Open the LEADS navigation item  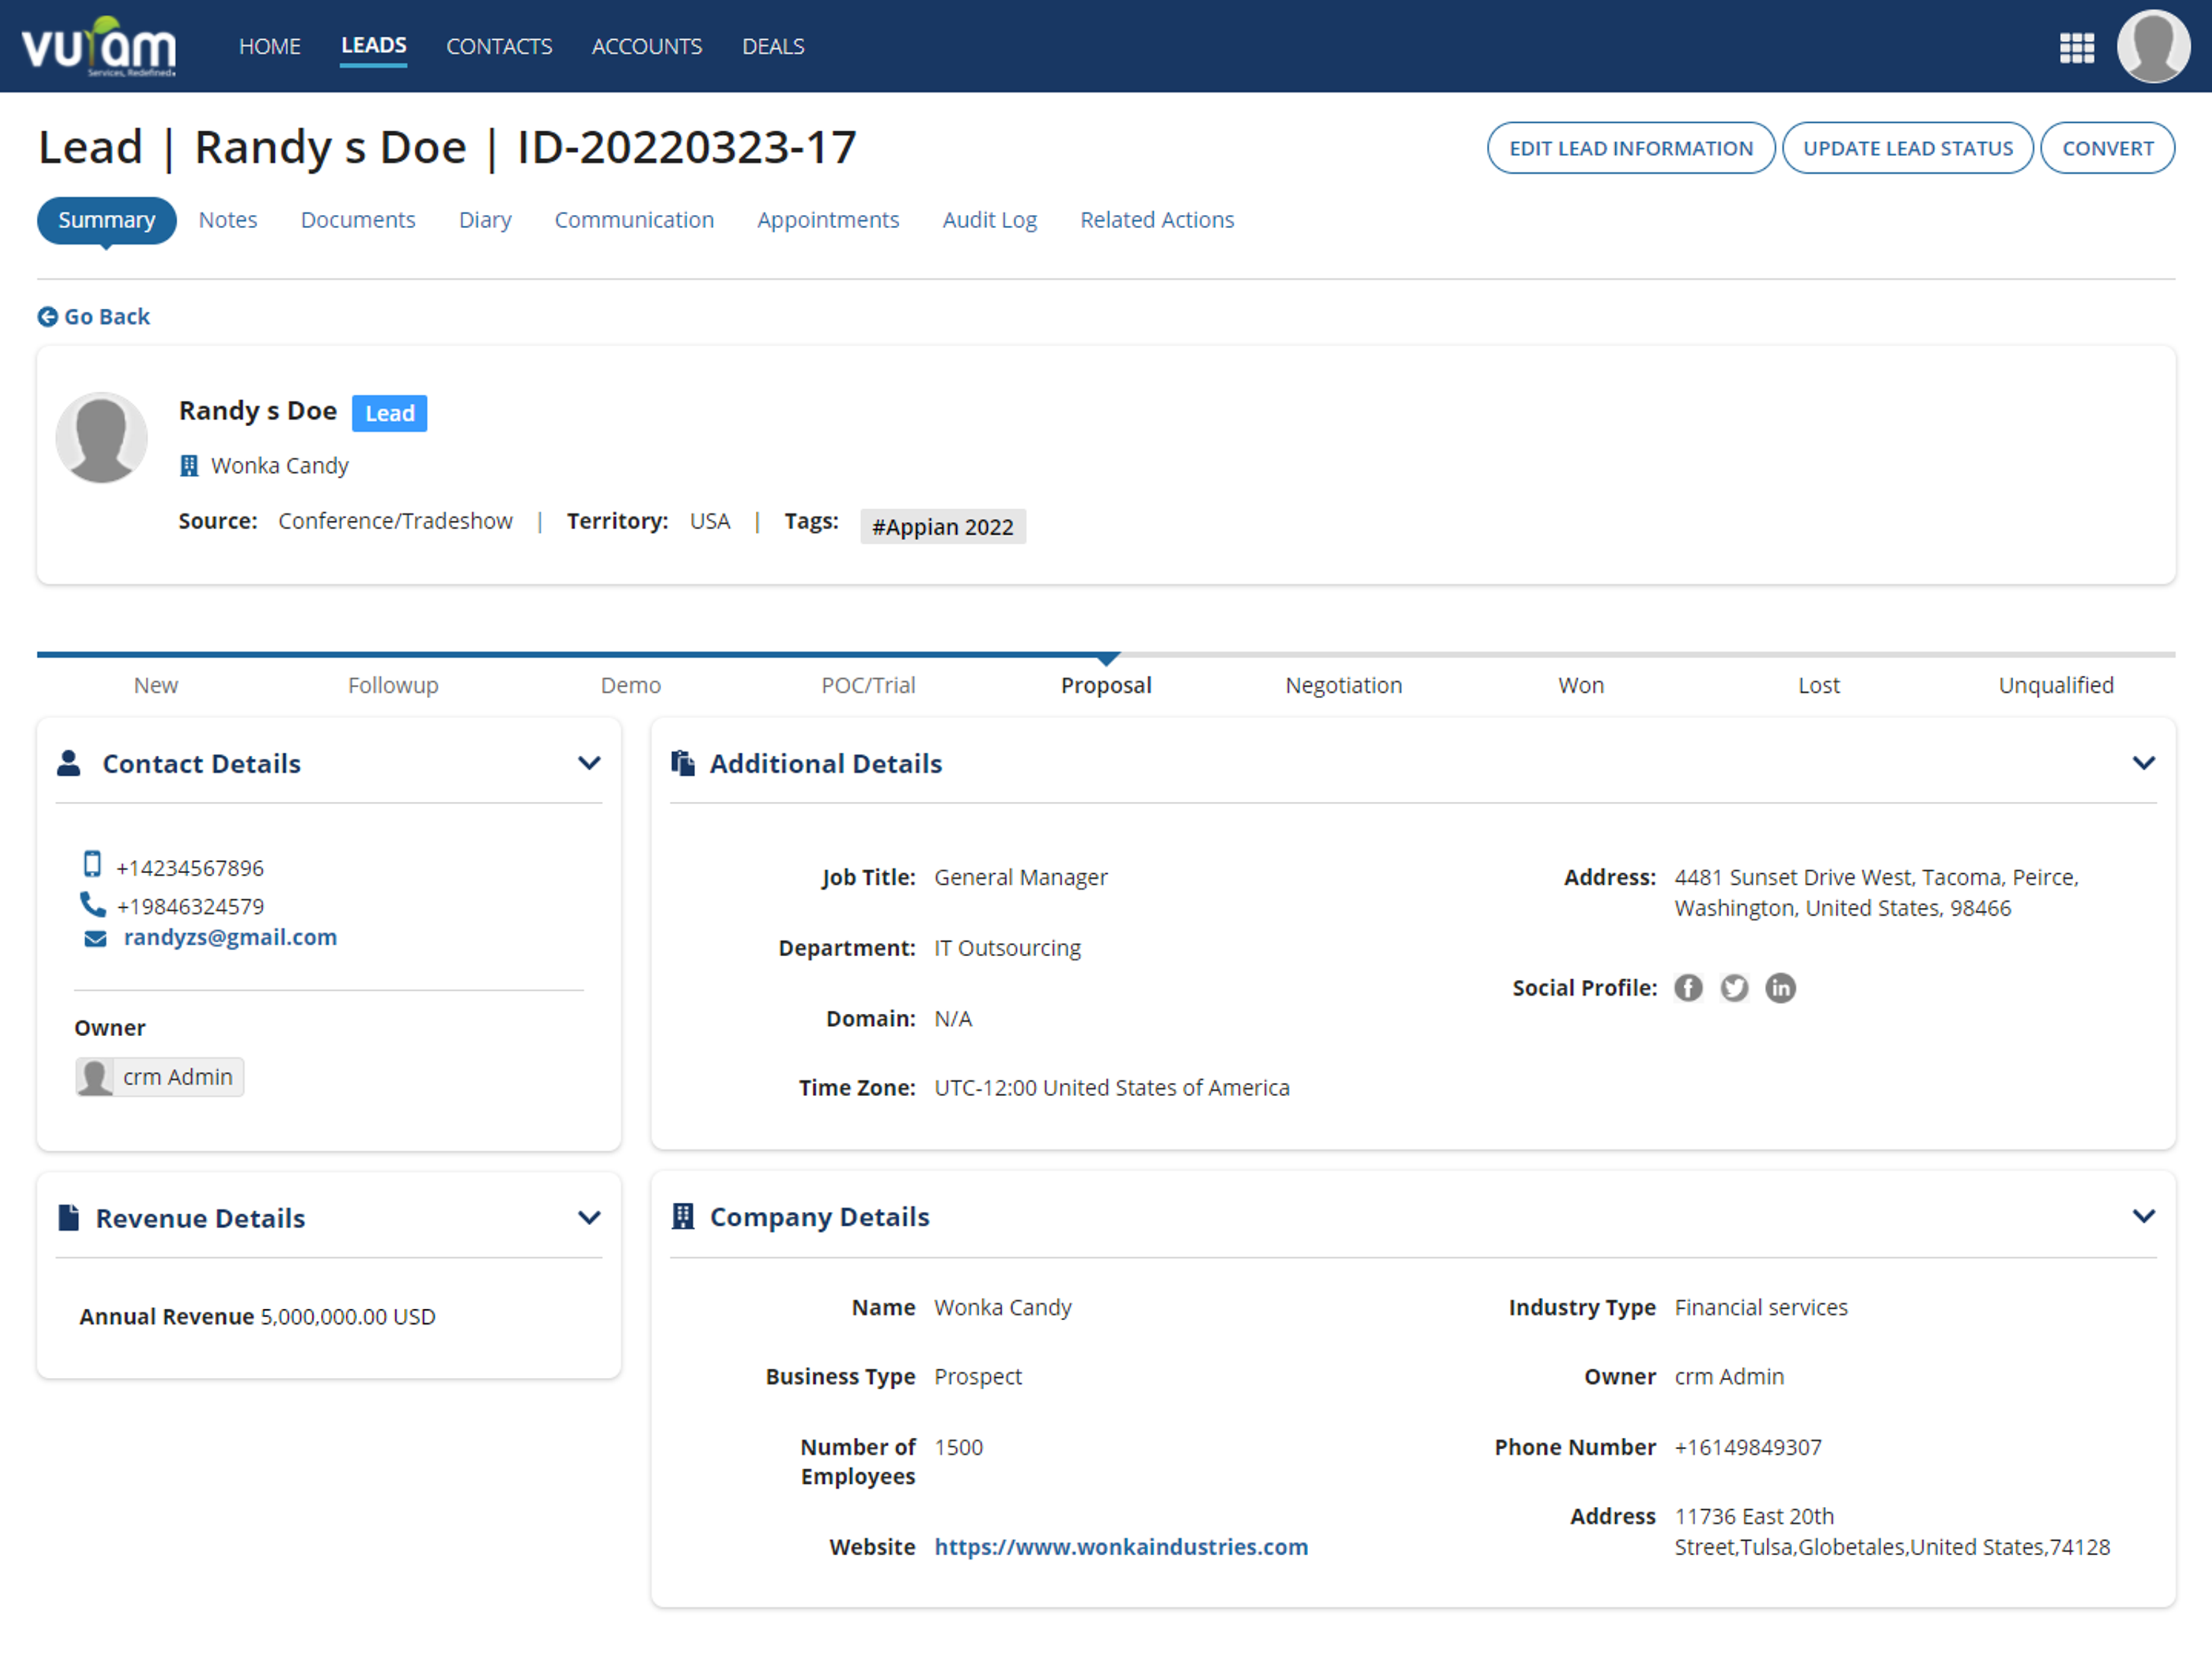point(373,46)
